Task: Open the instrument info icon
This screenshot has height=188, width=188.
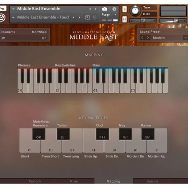Action: 114,9
